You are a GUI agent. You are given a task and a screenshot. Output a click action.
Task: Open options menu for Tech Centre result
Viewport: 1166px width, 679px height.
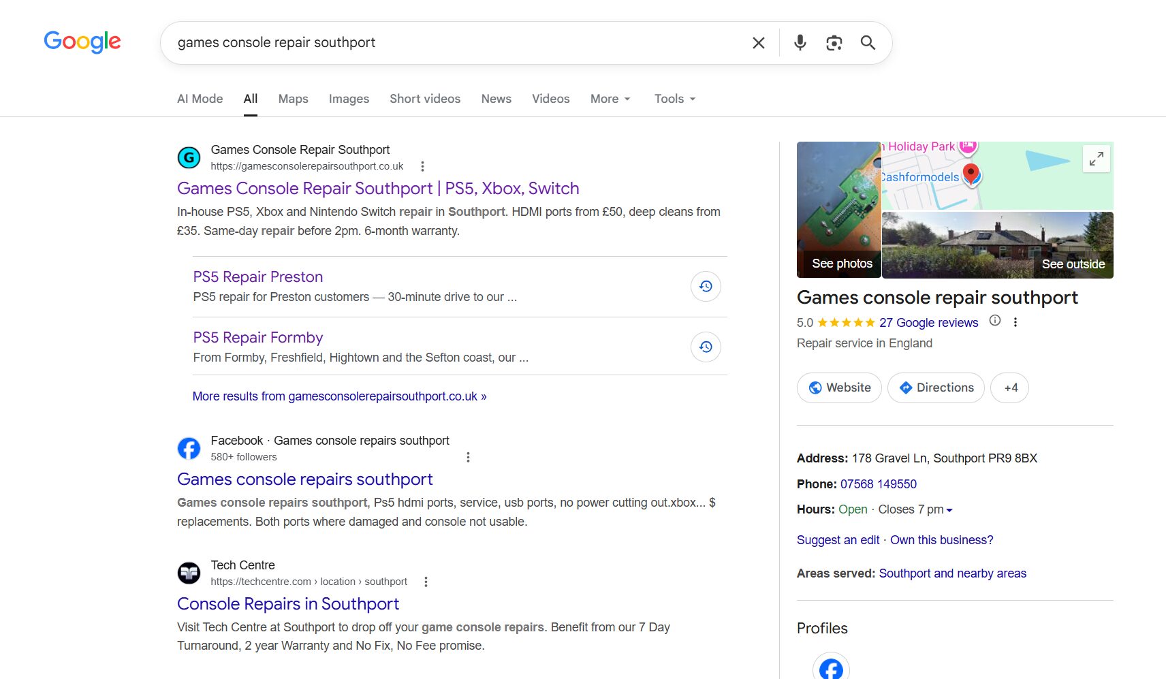pos(426,582)
